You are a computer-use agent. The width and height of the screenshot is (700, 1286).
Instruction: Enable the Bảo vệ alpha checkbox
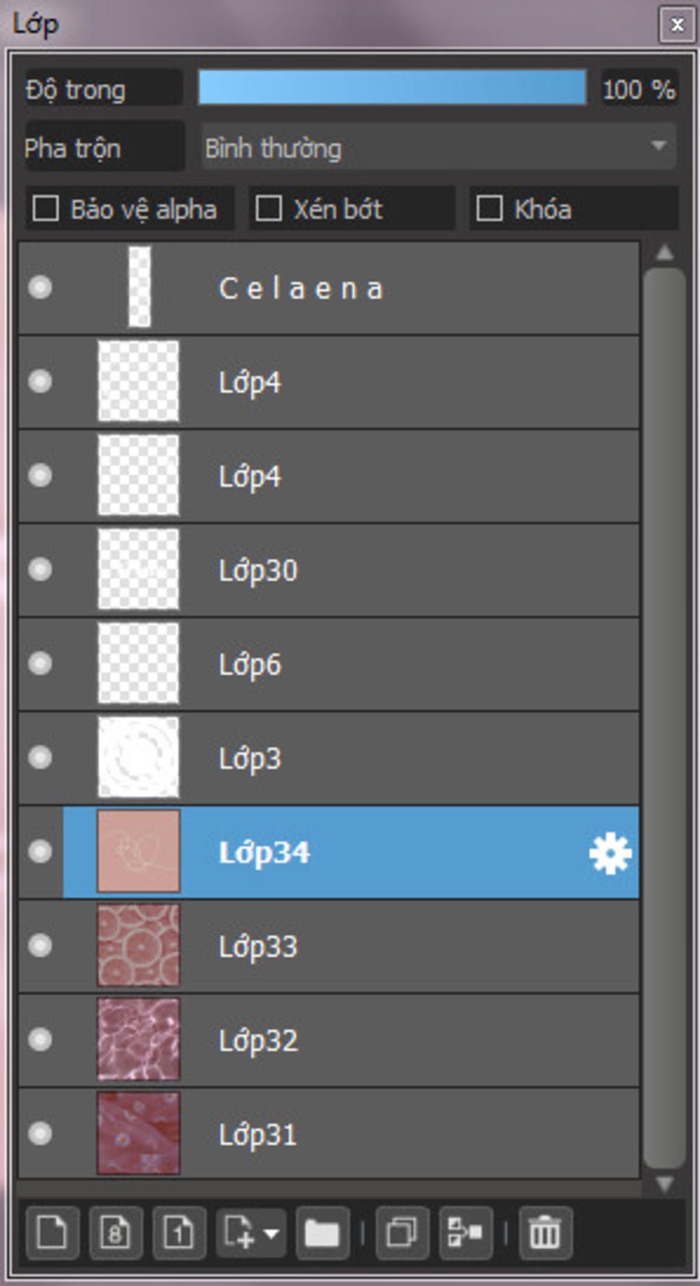coord(46,208)
